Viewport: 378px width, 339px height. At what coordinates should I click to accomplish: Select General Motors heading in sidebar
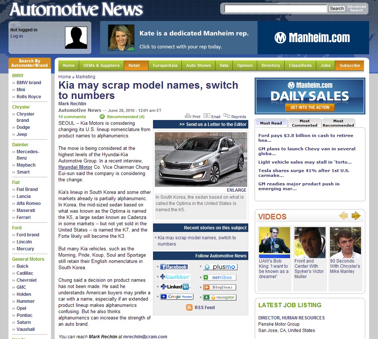coord(28,259)
